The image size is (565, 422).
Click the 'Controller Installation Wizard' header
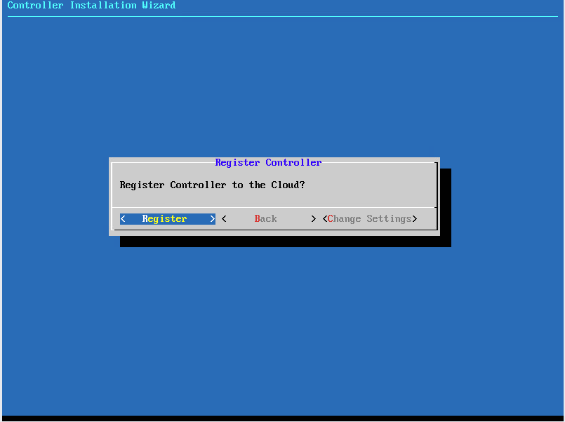click(x=91, y=6)
